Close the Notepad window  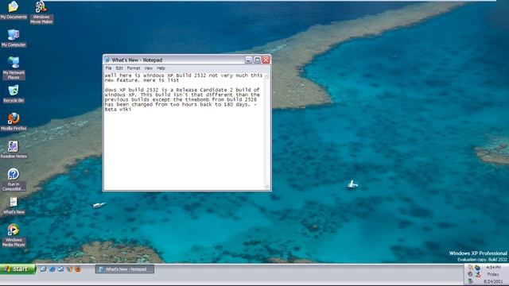coord(266,60)
